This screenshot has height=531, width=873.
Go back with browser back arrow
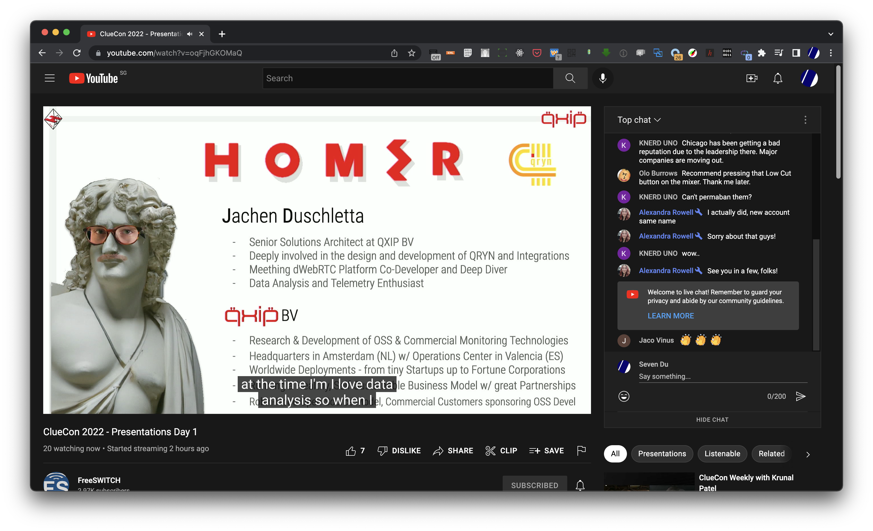(x=42, y=53)
